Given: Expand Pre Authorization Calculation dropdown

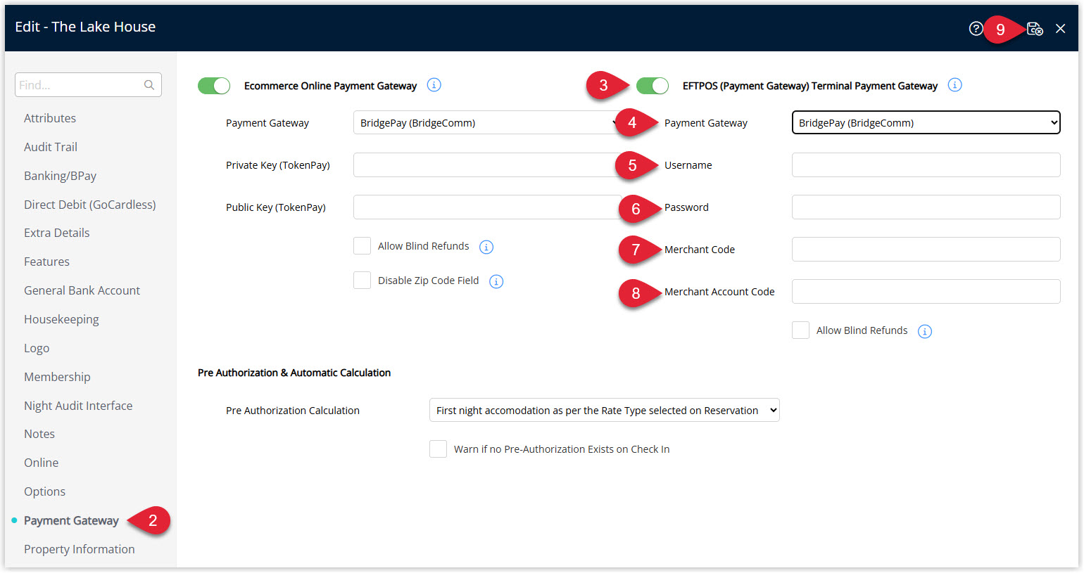Looking at the screenshot, I should click(x=604, y=410).
